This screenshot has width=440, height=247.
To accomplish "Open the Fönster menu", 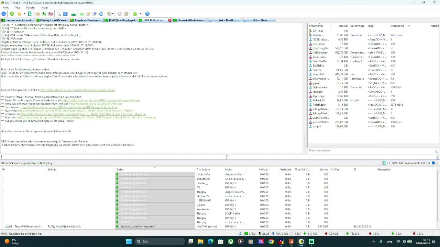I will click(x=31, y=7).
